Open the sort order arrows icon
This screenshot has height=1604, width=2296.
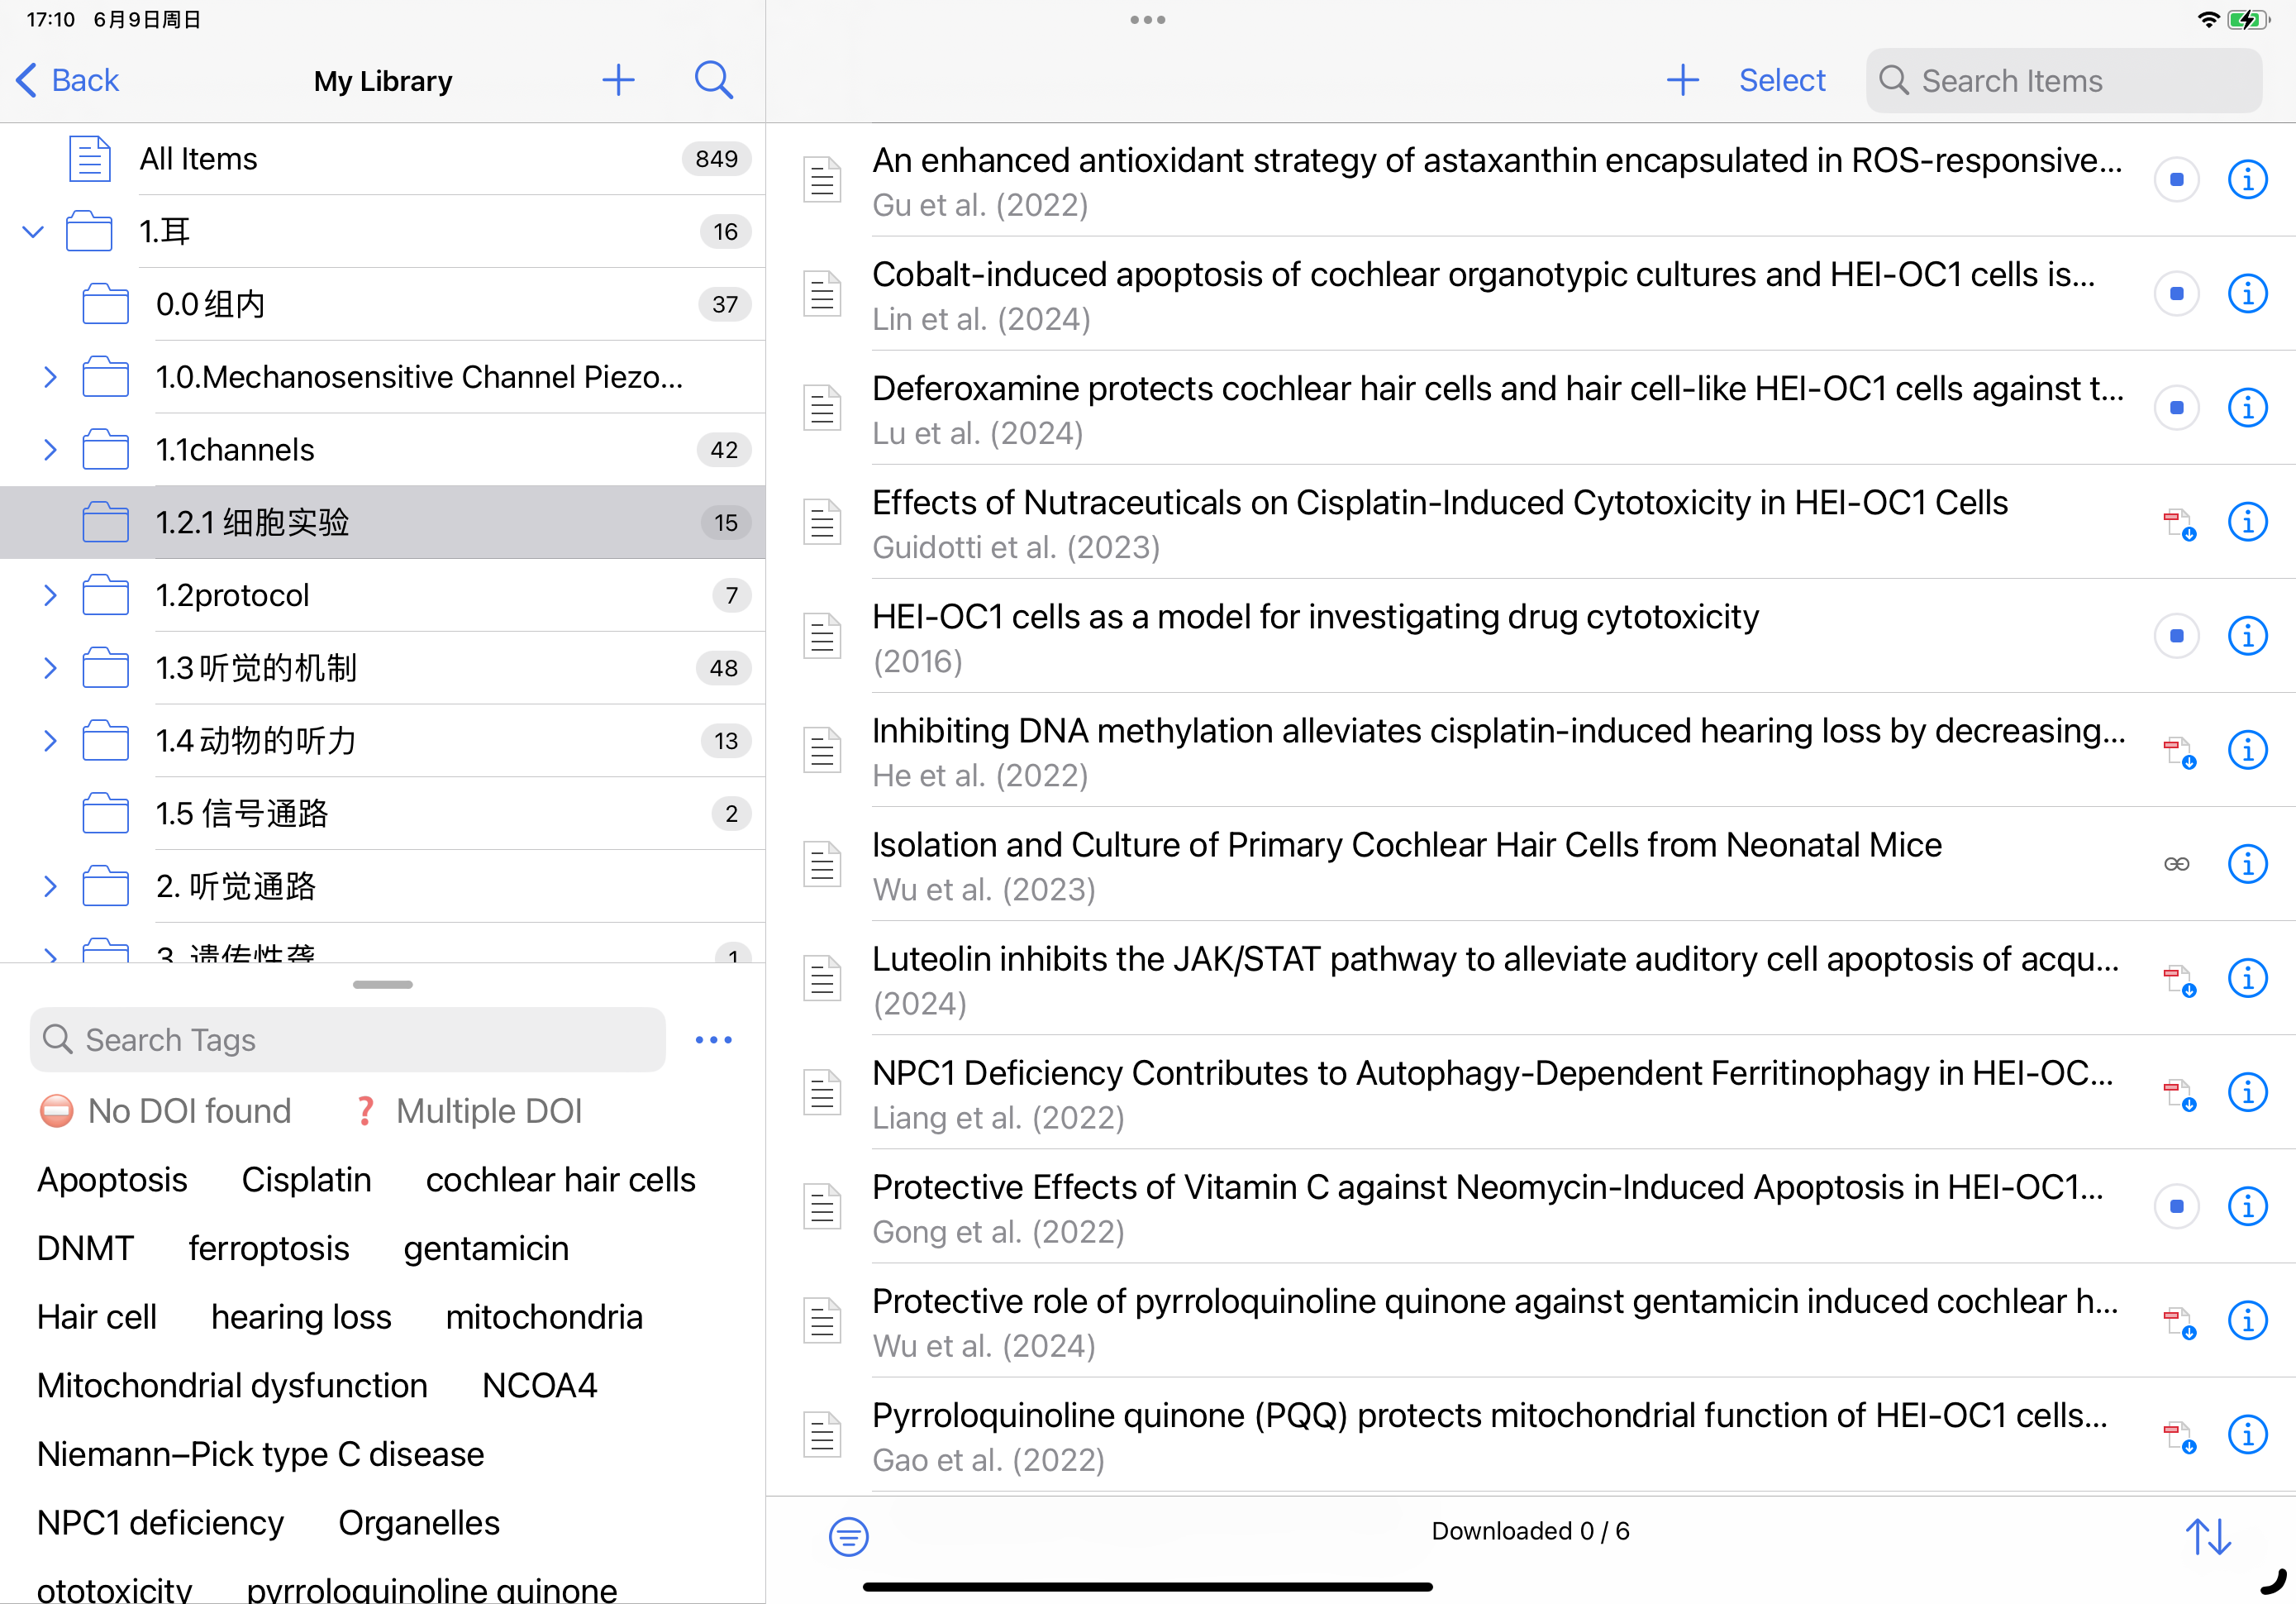2208,1536
